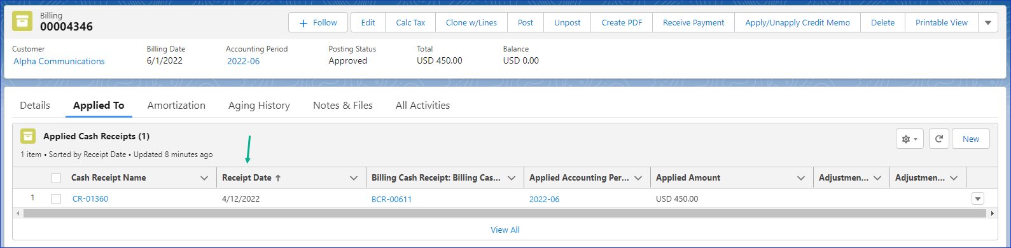Screen dimensions: 1011x248
Task: Click the Billing Date 6/1/2022 value
Action: click(164, 61)
